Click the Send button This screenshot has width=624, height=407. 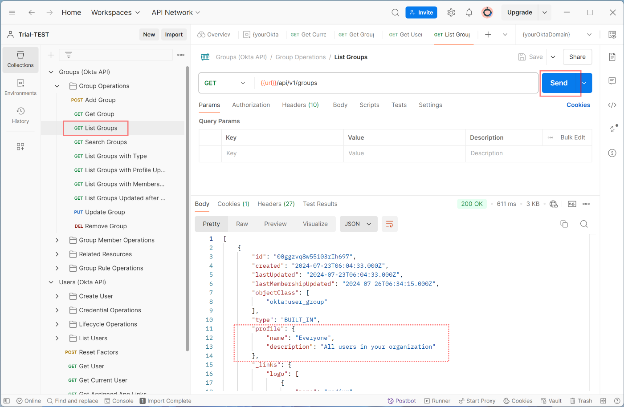tap(559, 83)
